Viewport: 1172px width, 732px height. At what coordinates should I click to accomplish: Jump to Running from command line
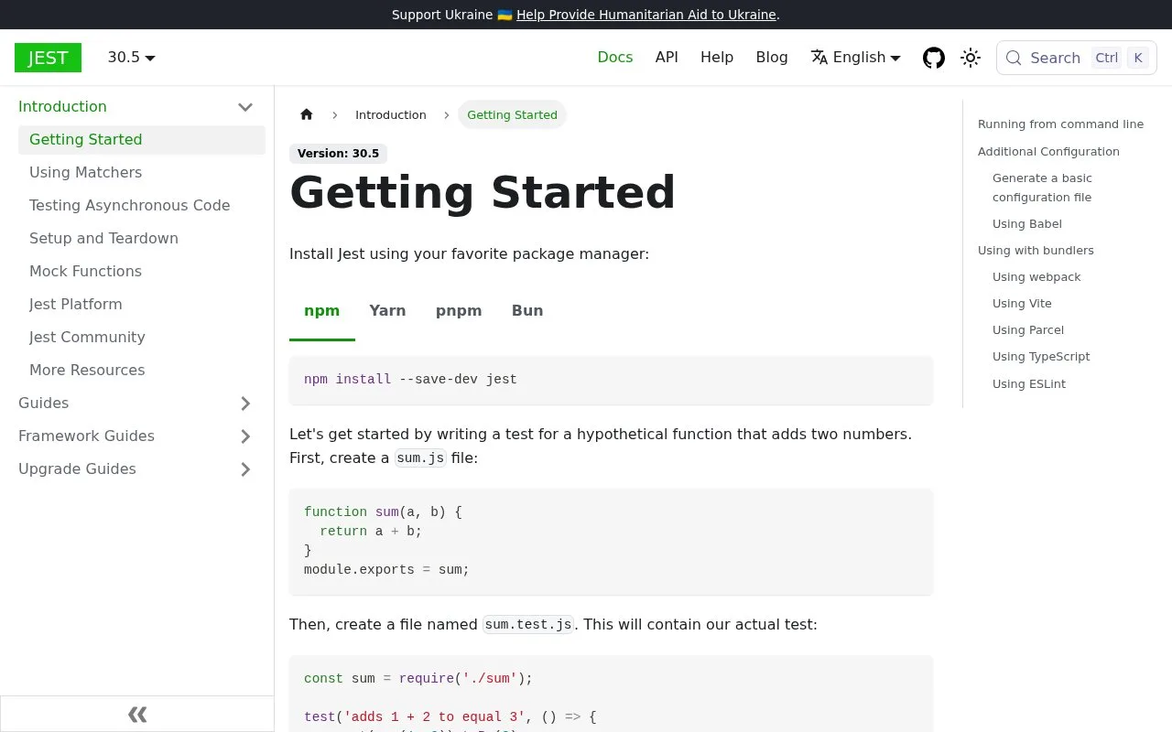(x=1060, y=124)
